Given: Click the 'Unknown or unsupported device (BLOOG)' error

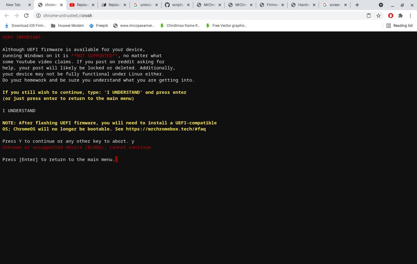Looking at the screenshot, I should (78, 147).
